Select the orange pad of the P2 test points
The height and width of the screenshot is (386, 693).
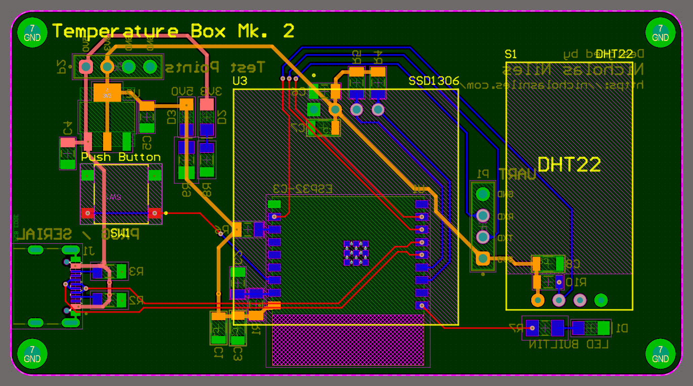107,66
